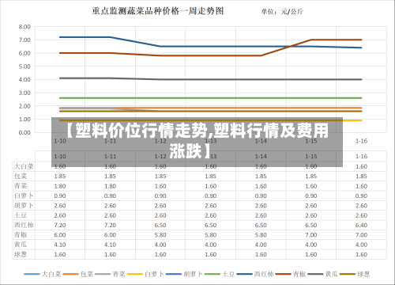Click the 西红柿 entry in the legend

[x=255, y=274]
